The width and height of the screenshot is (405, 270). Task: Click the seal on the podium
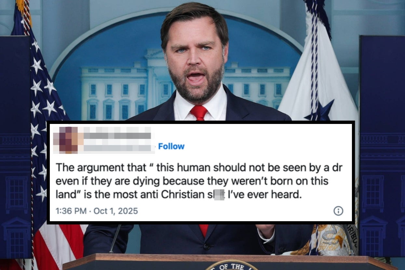tap(231, 265)
